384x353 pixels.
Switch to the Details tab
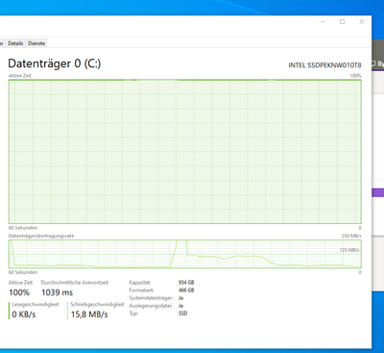15,43
